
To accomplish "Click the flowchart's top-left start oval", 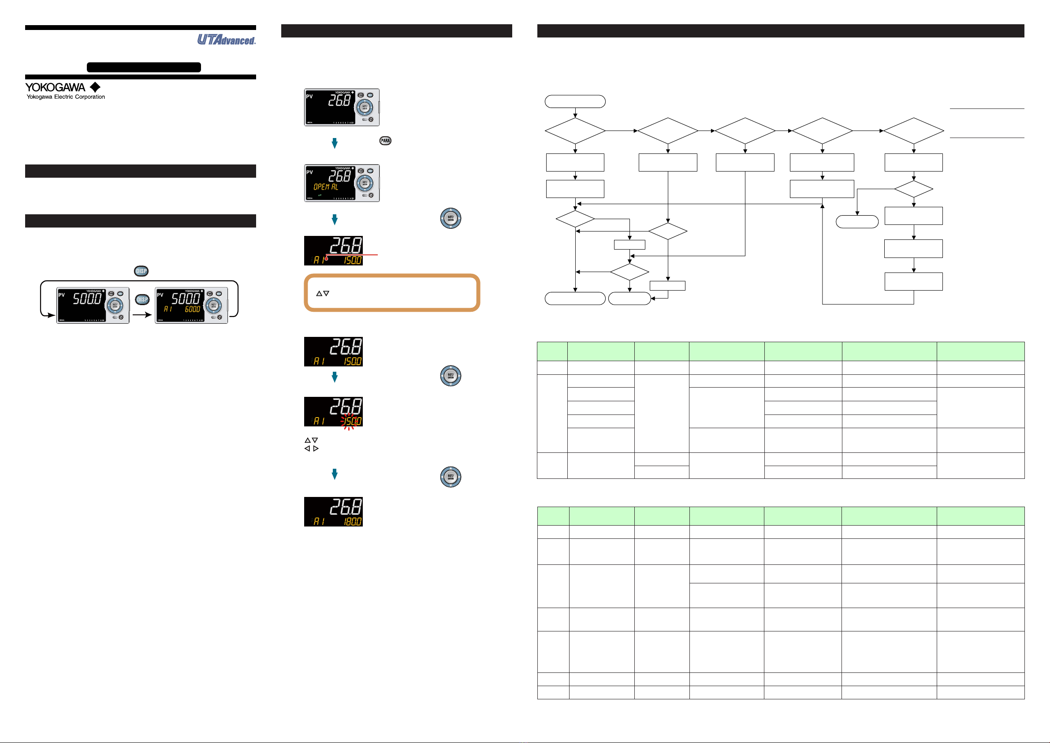I will (x=575, y=101).
